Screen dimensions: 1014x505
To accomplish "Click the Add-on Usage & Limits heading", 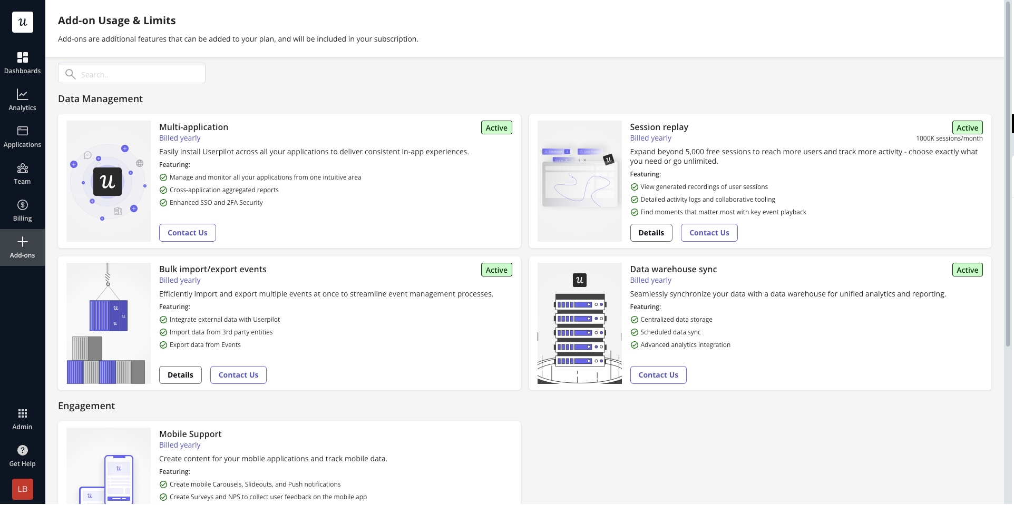I will click(x=117, y=21).
